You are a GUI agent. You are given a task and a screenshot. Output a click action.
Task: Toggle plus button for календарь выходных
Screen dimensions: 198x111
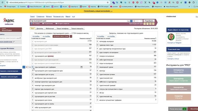click(97, 41)
